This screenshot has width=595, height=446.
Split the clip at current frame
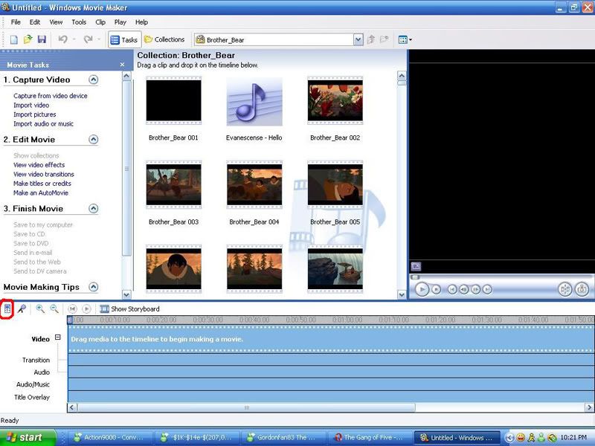(x=565, y=289)
